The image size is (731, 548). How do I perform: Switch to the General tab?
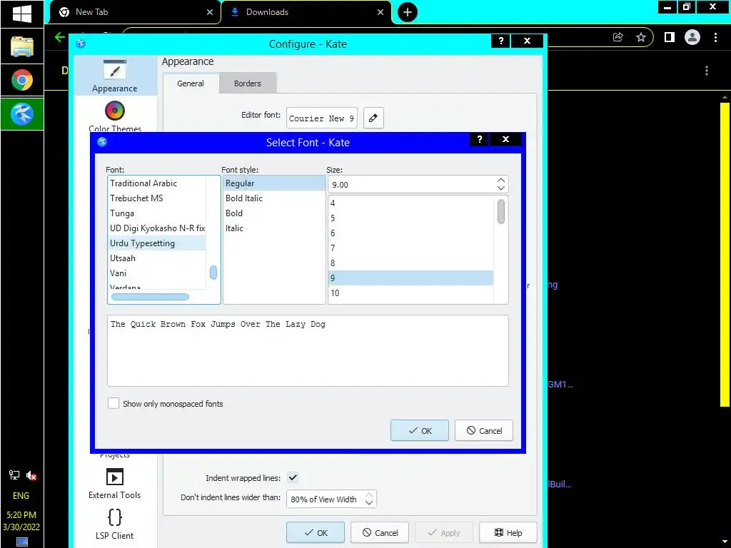[x=190, y=83]
